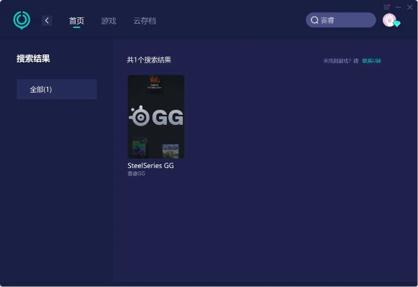Click the 赛睿GG subtitle text
418x287 pixels.
pyautogui.click(x=136, y=174)
